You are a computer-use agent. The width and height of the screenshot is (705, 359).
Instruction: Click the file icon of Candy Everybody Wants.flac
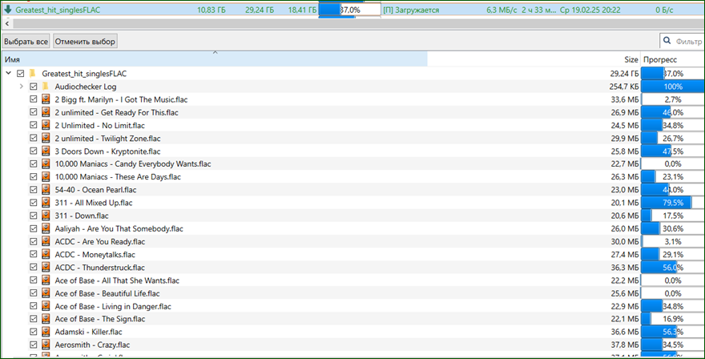(x=46, y=163)
